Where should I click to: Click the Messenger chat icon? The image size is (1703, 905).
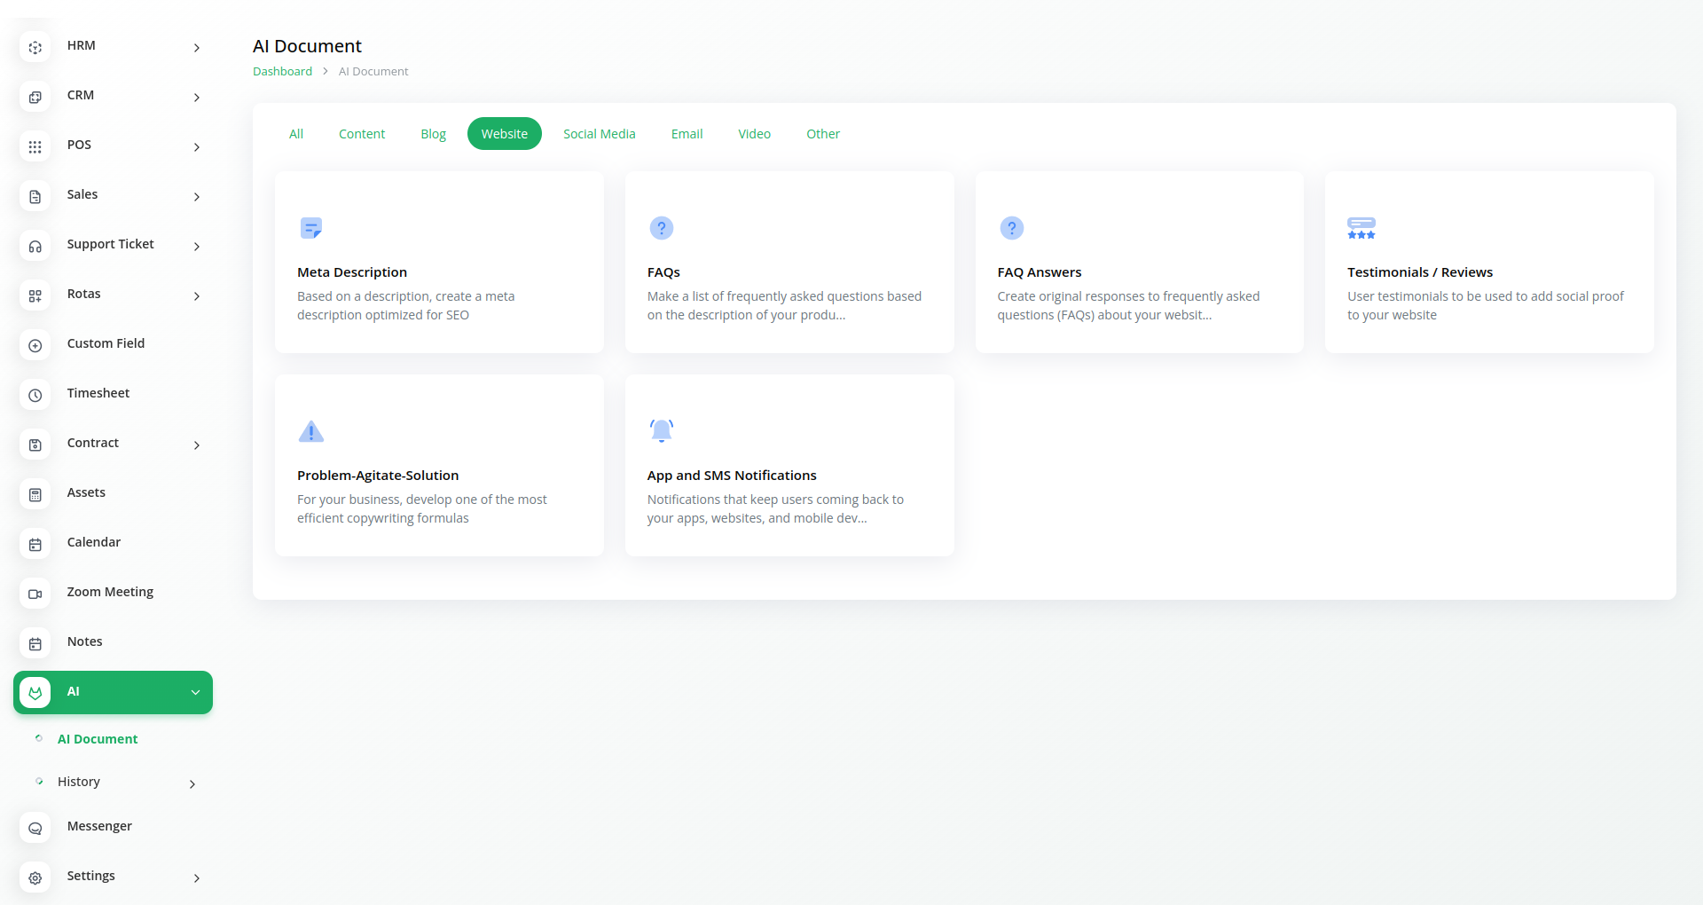tap(35, 828)
